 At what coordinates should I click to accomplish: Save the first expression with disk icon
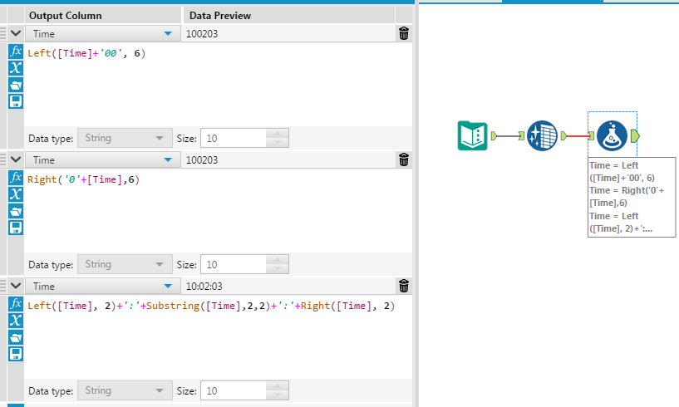(16, 101)
